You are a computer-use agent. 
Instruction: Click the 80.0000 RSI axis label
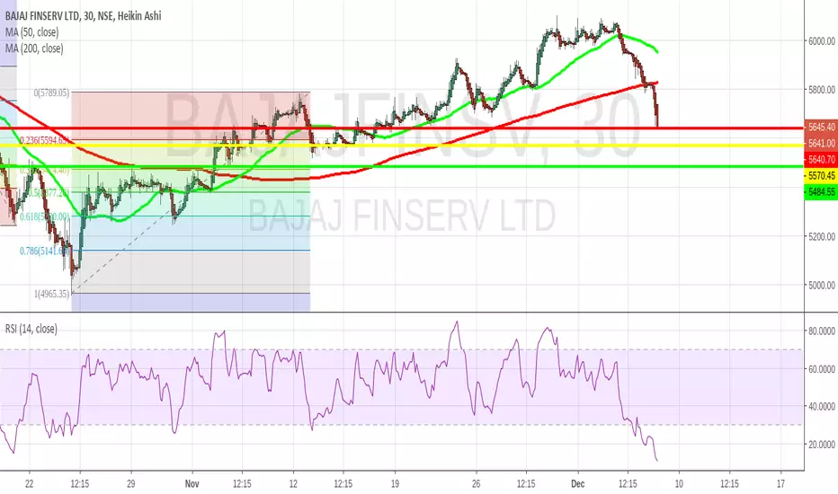(822, 331)
